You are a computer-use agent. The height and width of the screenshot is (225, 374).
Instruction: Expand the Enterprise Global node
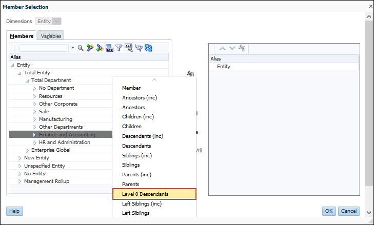(x=27, y=150)
